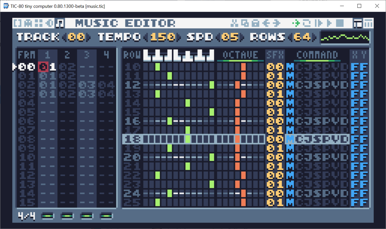Click the waveform preview display

tap(345, 37)
